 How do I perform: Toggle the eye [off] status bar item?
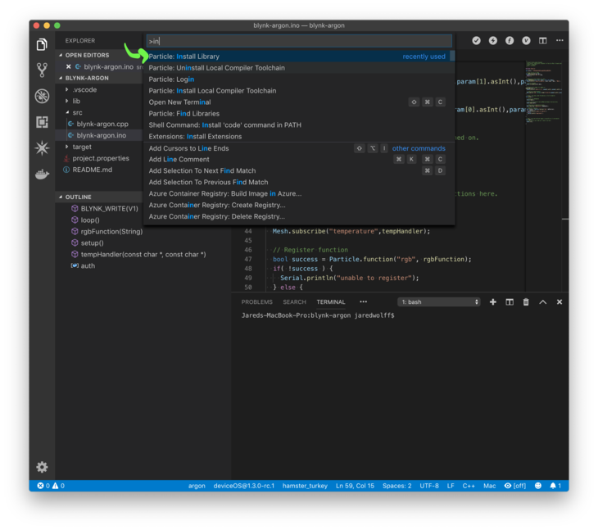coord(515,486)
